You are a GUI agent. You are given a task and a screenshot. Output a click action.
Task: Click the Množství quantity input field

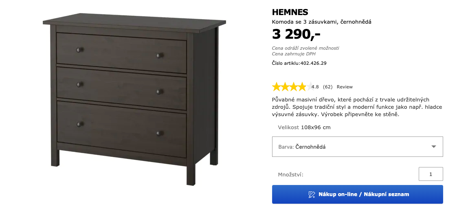tap(431, 174)
